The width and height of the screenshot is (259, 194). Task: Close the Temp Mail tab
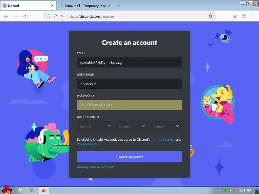point(109,6)
